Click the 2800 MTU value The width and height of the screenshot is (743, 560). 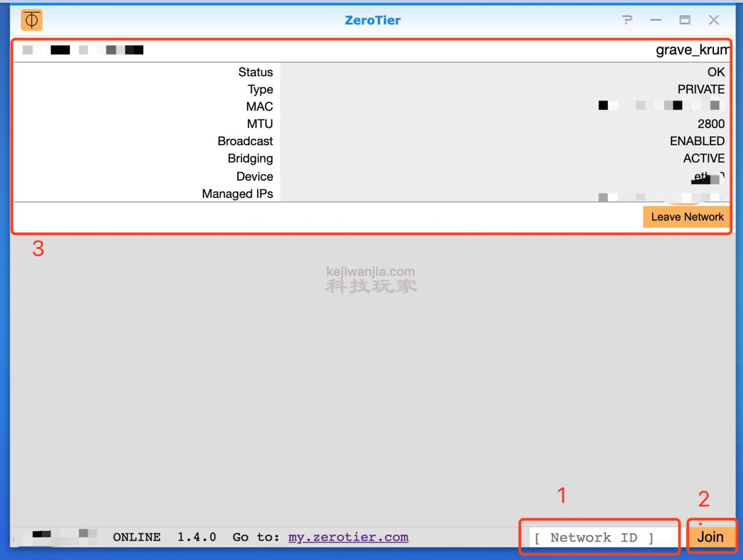tap(711, 124)
